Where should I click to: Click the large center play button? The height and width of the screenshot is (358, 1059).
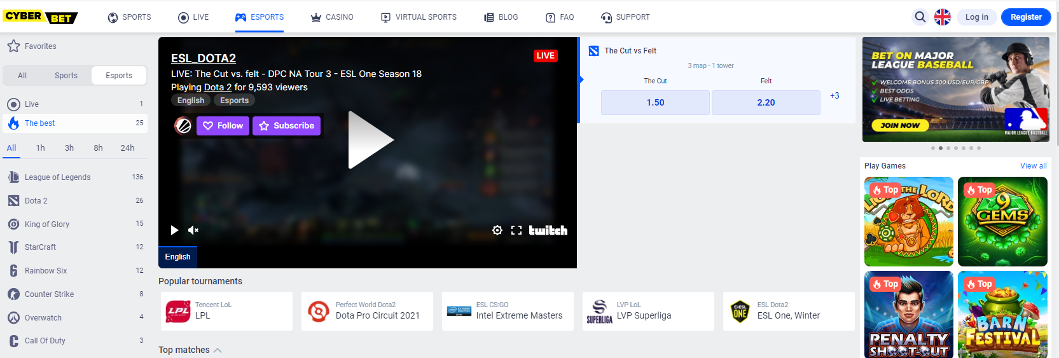pos(370,140)
